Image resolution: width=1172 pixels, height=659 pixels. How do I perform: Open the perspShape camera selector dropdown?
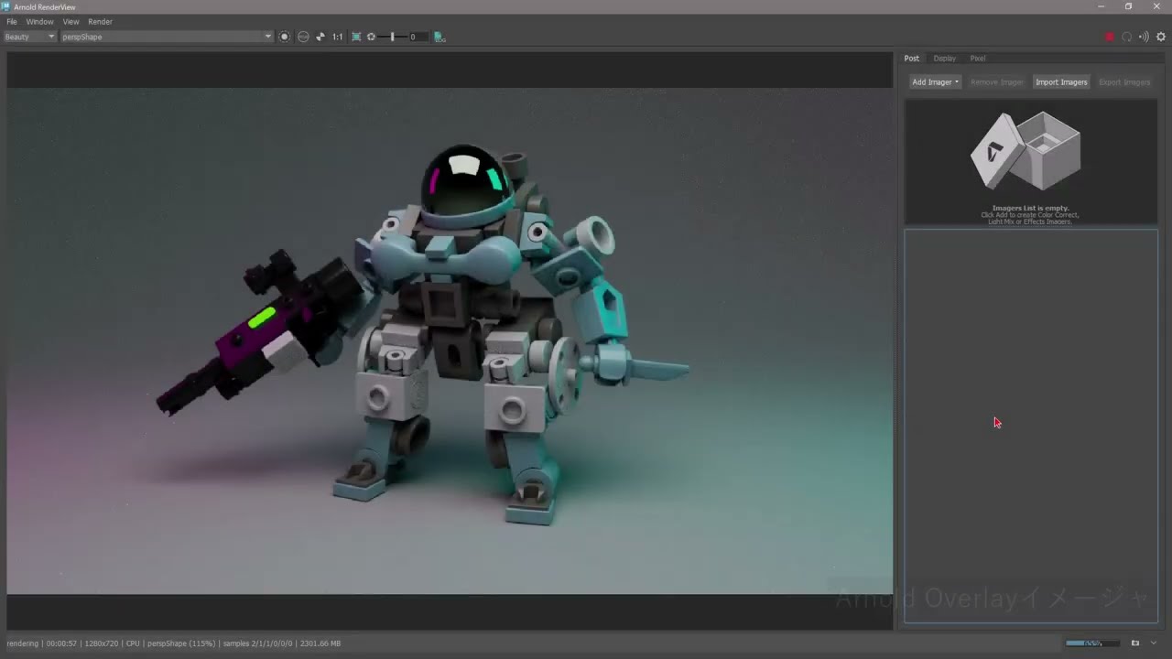(165, 37)
